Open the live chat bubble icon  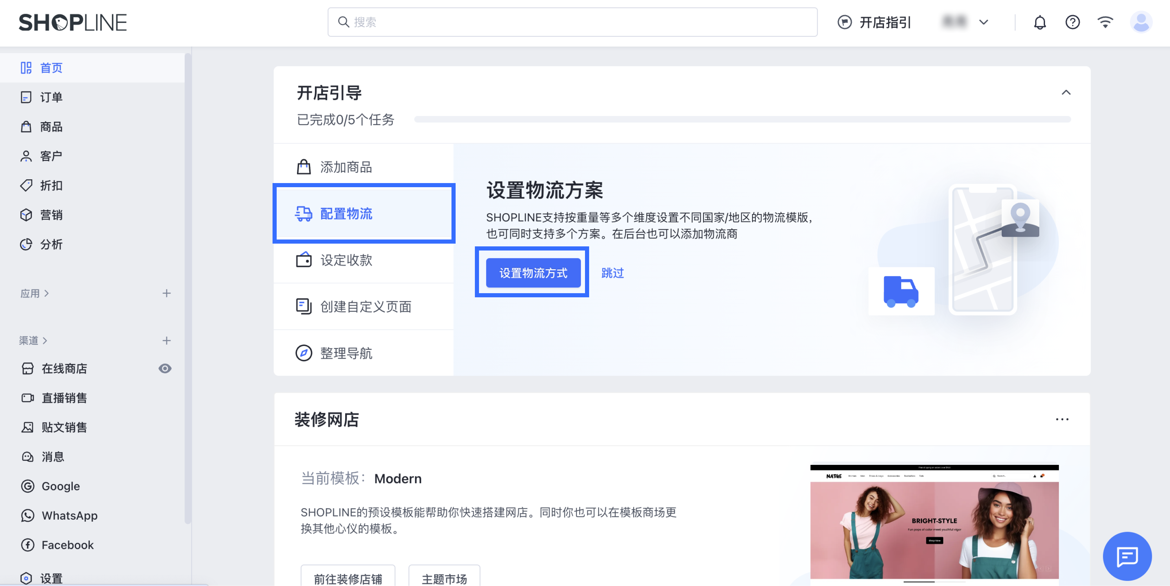(1127, 556)
